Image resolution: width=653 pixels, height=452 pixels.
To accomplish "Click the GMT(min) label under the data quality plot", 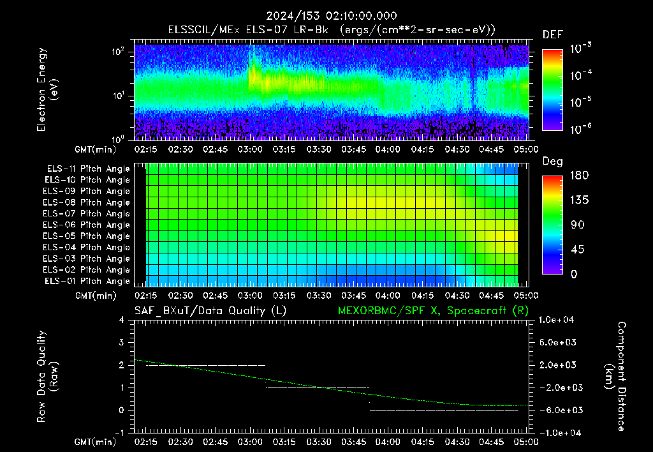I will (x=95, y=442).
